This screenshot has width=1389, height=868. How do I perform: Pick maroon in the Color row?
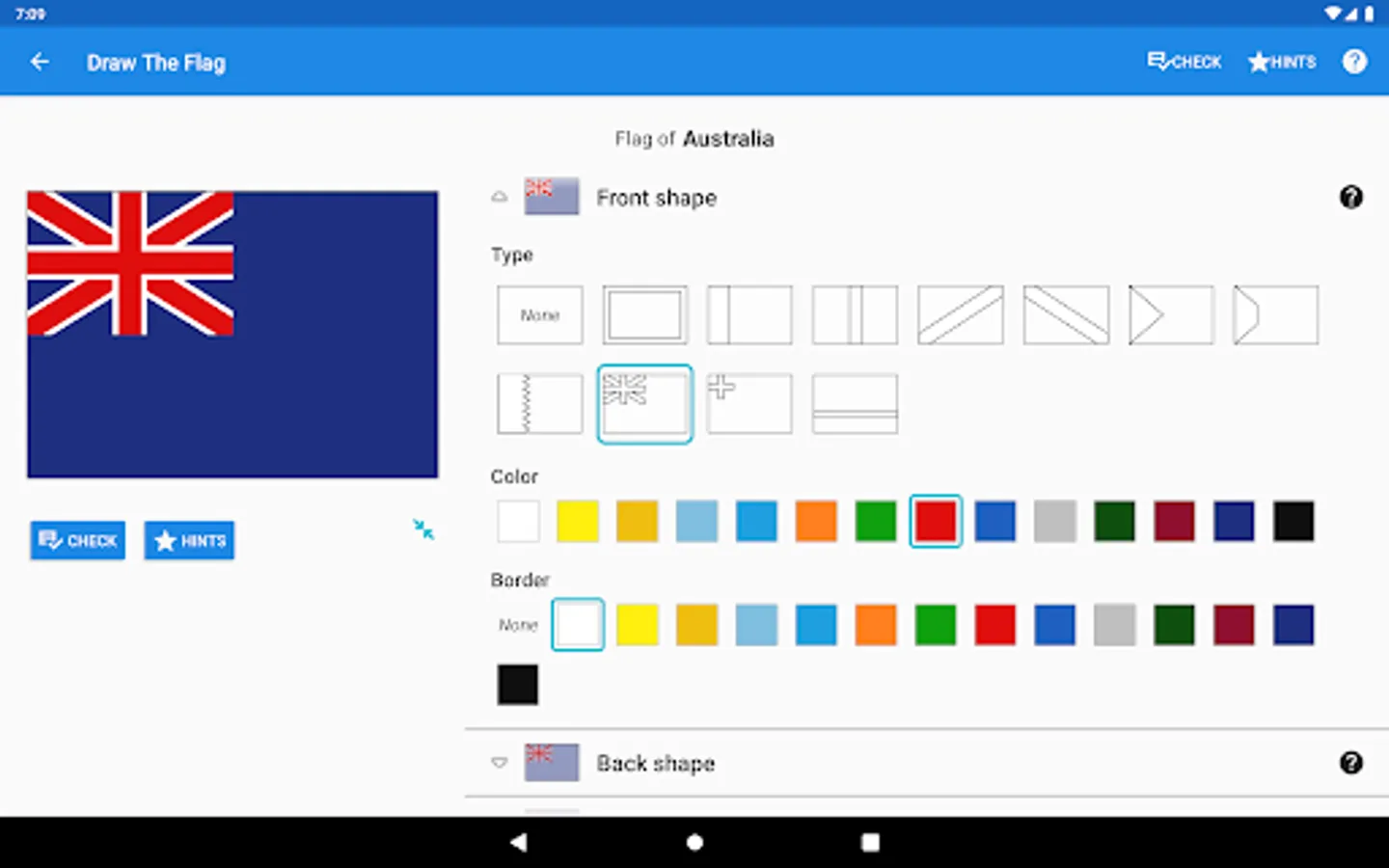[1175, 522]
